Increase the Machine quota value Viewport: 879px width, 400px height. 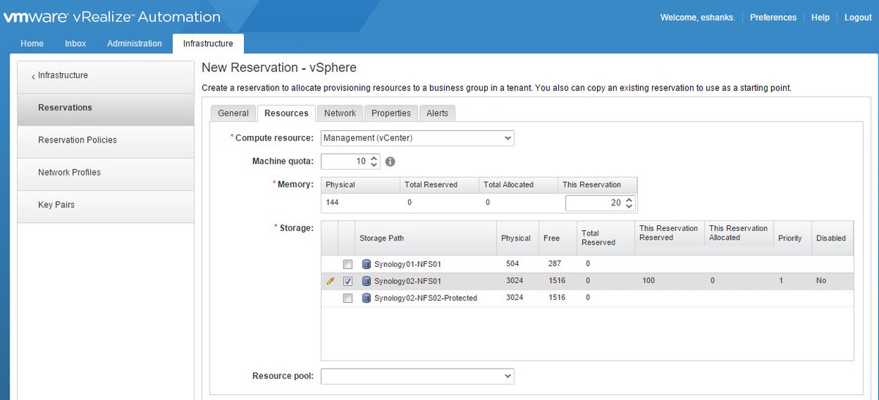374,158
